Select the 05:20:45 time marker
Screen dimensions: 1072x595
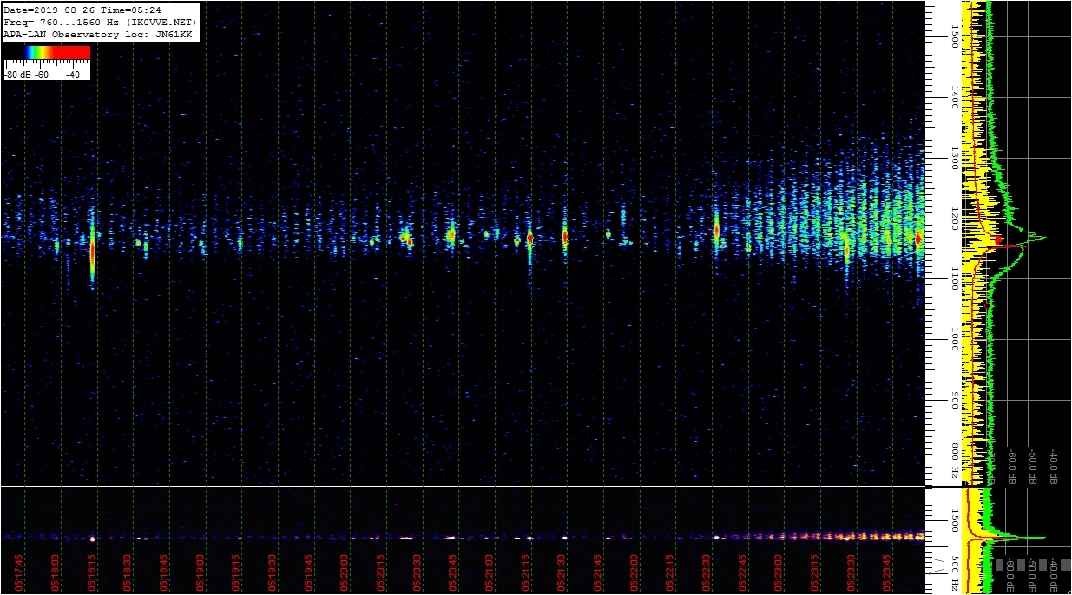coord(453,572)
